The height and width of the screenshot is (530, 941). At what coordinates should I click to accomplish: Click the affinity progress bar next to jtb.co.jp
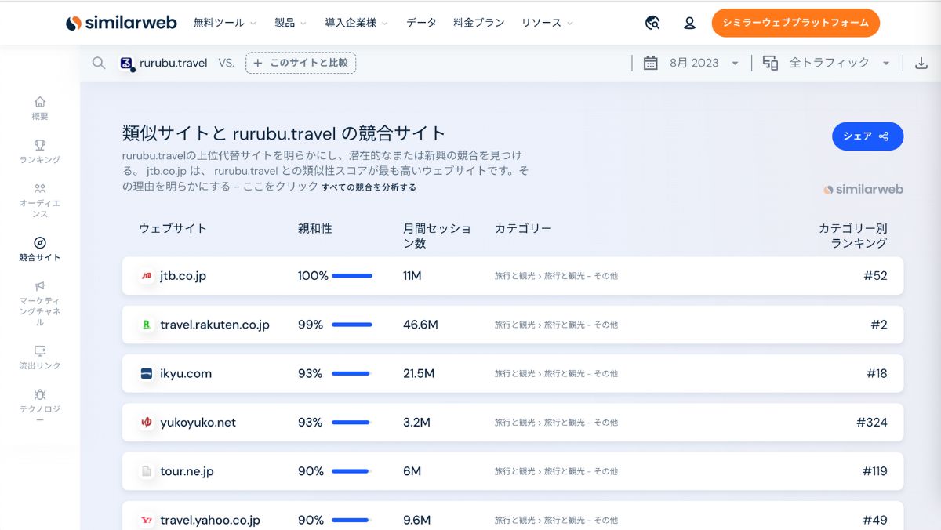click(x=351, y=275)
